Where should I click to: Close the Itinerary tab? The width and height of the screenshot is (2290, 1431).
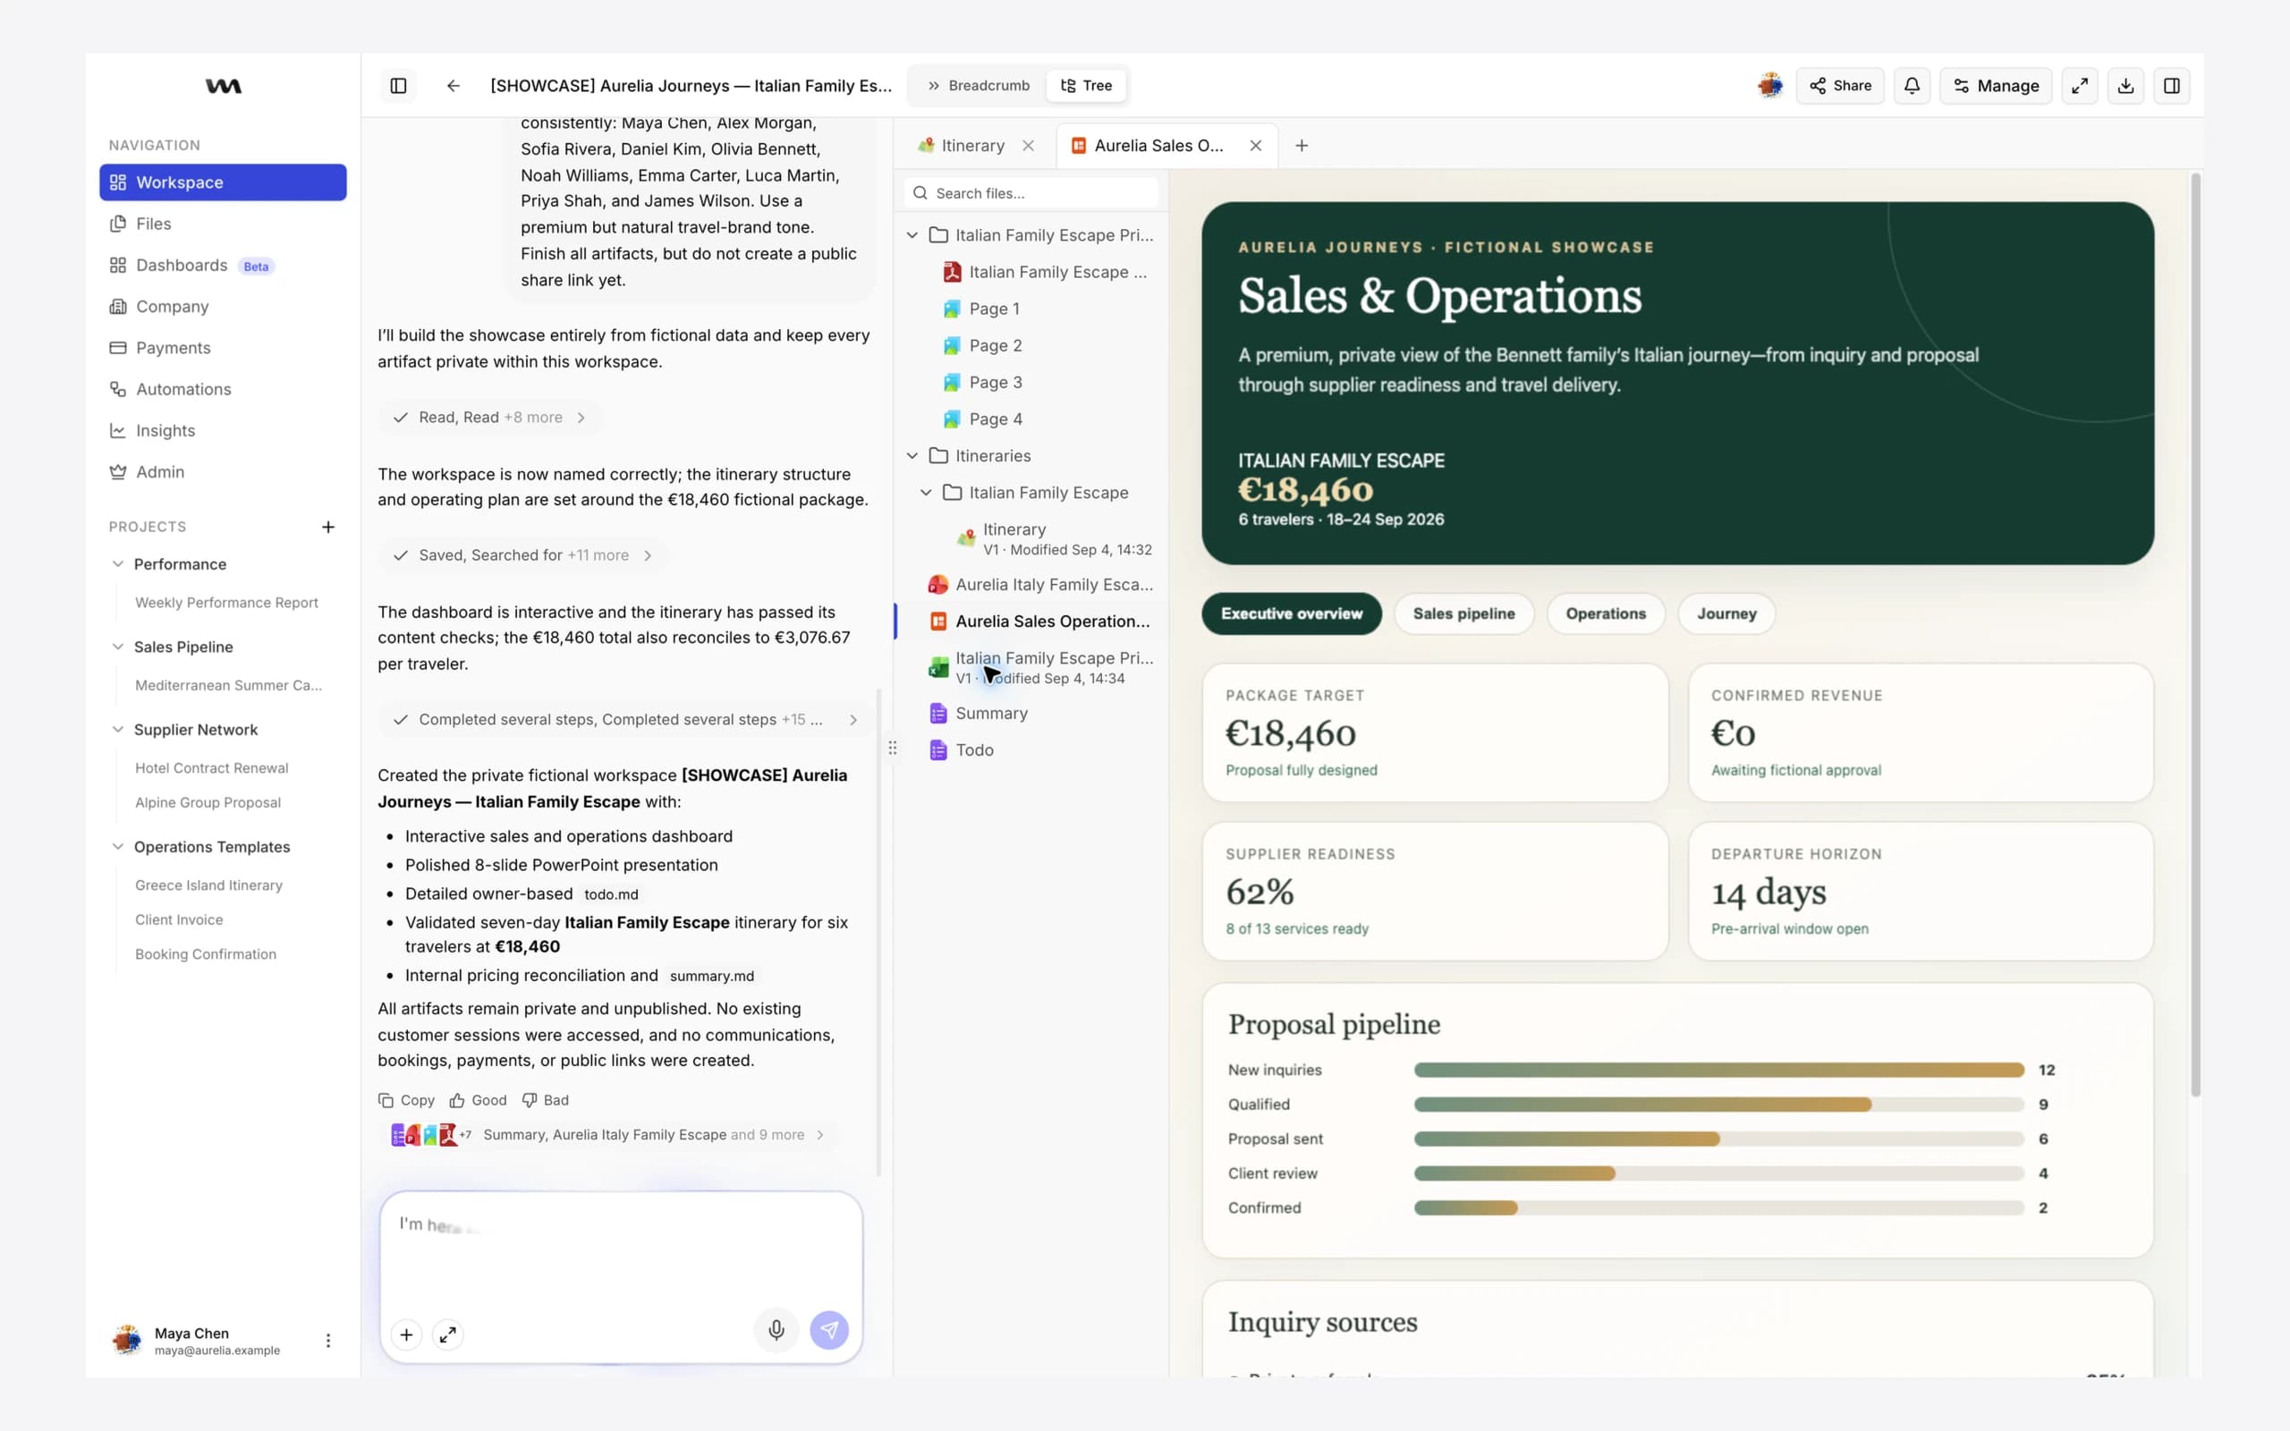pyautogui.click(x=1028, y=146)
